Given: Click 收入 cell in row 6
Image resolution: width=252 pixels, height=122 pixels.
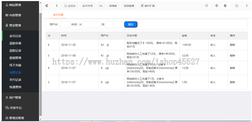Looking at the screenshot, I should (x=213, y=45).
